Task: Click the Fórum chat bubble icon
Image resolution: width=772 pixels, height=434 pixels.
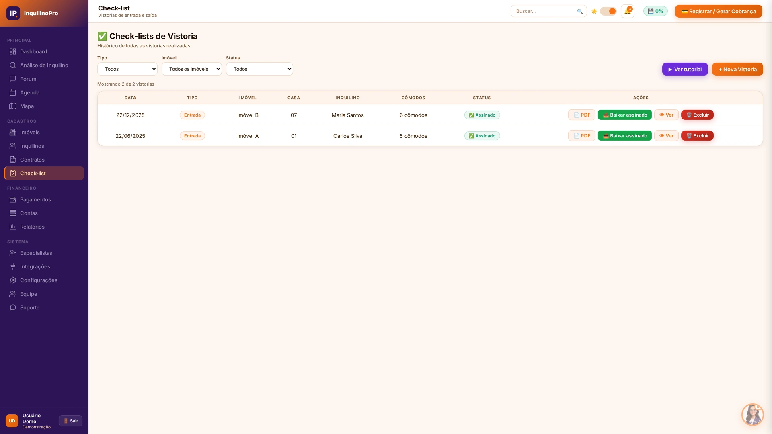Action: coord(13,79)
